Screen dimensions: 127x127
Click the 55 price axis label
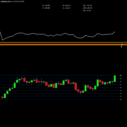pos(121,79)
